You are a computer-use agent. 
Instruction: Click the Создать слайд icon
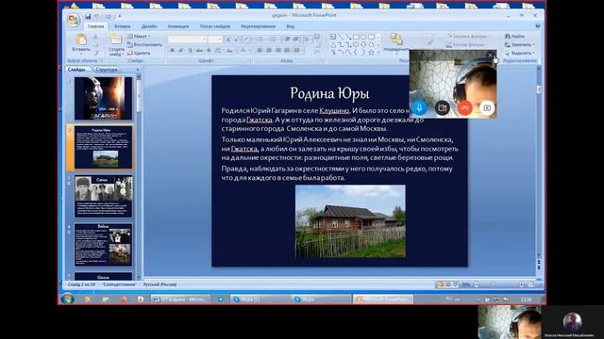(115, 40)
